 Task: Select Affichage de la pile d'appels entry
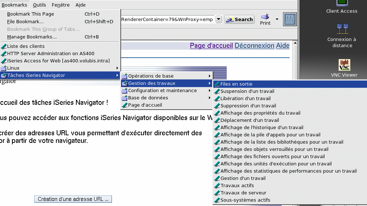[290, 135]
